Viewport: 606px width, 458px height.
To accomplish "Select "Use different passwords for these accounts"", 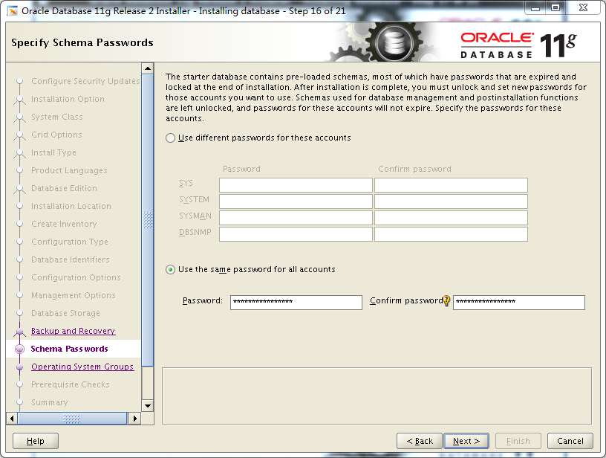I will tap(170, 138).
